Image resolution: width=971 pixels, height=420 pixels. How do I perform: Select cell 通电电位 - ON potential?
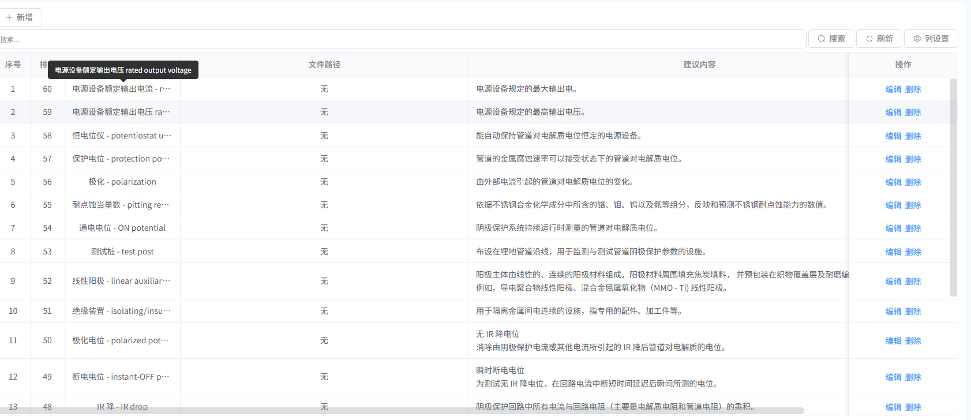pyautogui.click(x=122, y=228)
